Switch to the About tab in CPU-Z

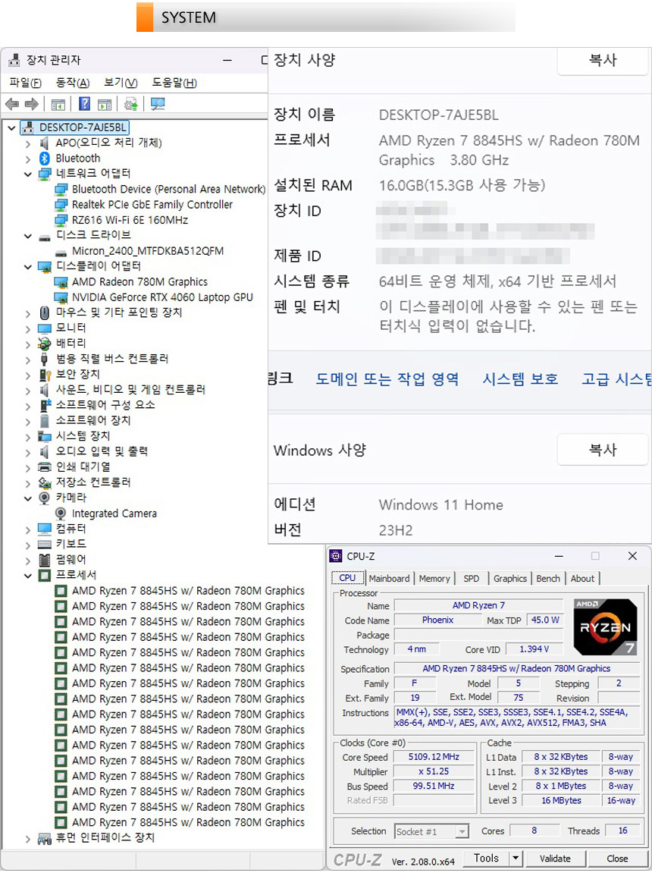click(582, 579)
